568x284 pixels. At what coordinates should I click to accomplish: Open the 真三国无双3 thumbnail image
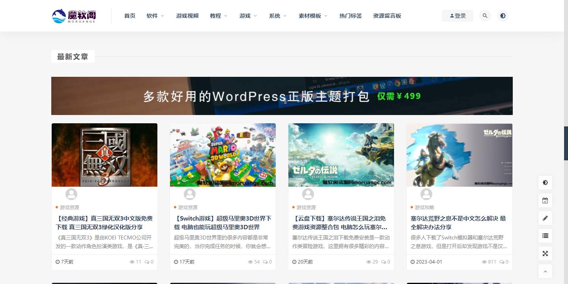[105, 155]
